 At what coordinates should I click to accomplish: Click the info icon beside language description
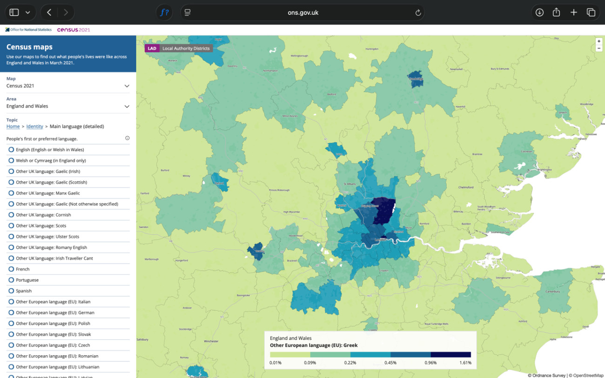pos(127,138)
